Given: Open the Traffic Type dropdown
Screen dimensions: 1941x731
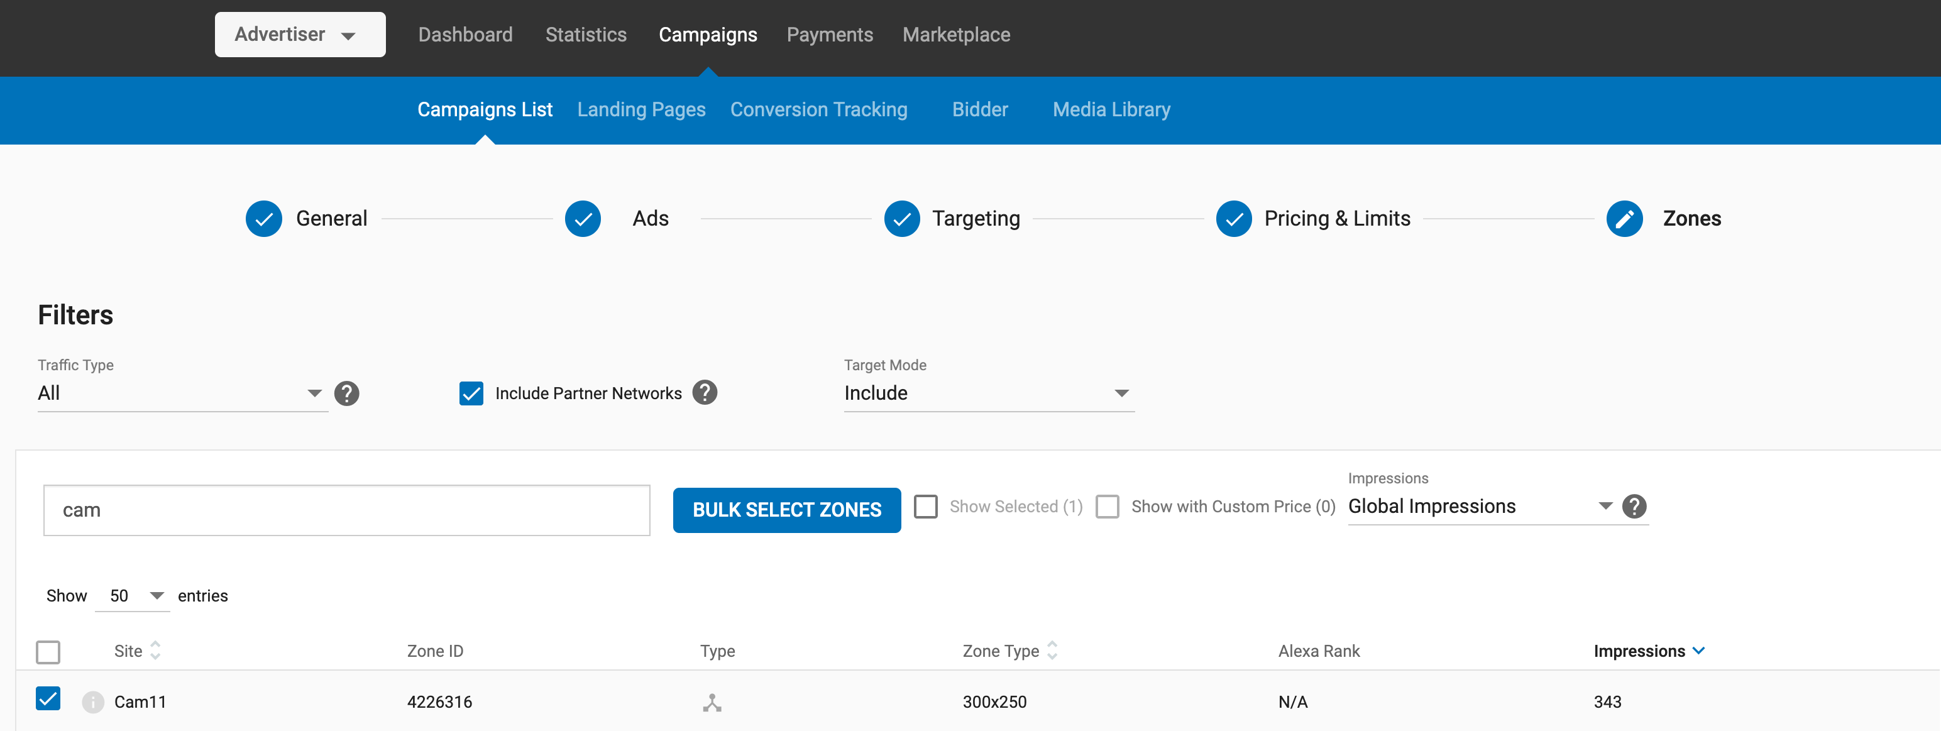Looking at the screenshot, I should tap(181, 393).
